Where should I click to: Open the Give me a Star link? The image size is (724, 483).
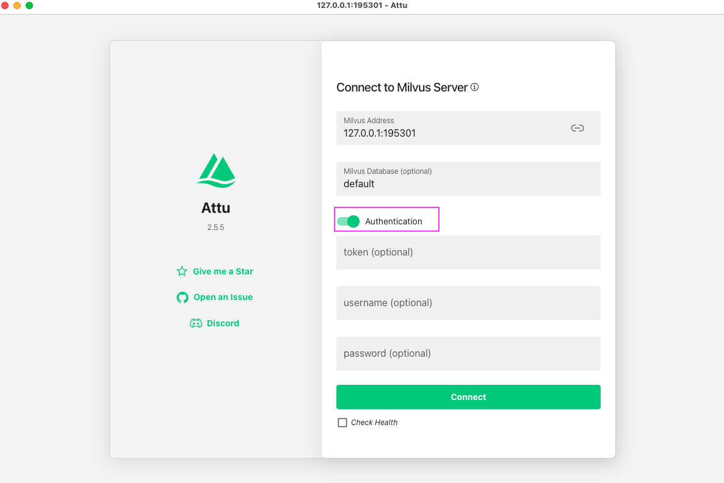(223, 271)
